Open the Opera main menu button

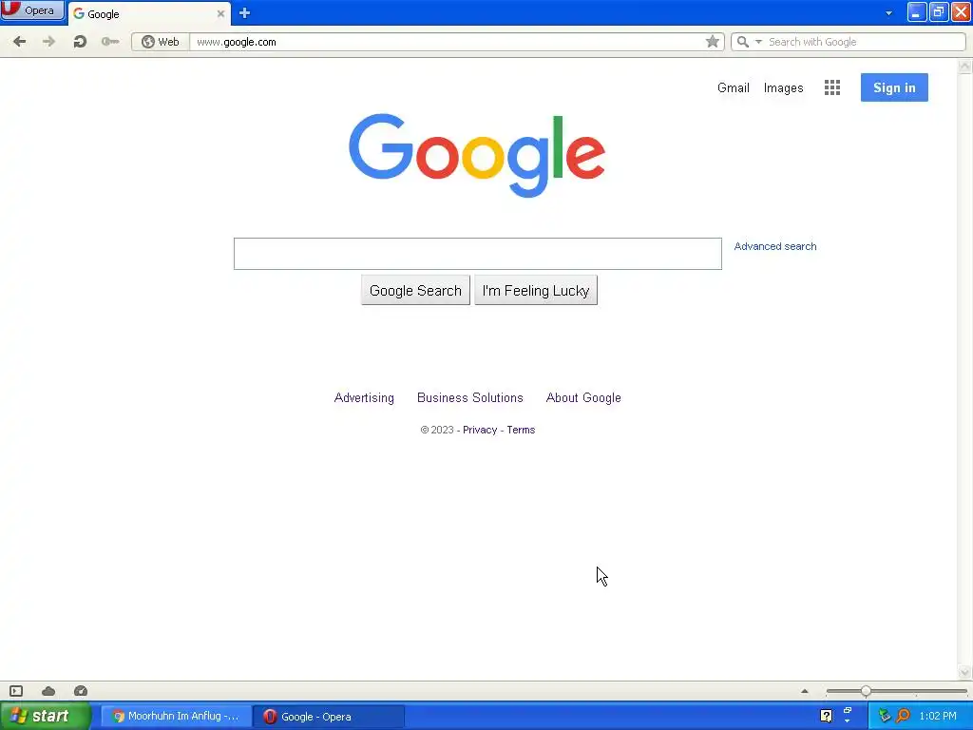pyautogui.click(x=32, y=10)
